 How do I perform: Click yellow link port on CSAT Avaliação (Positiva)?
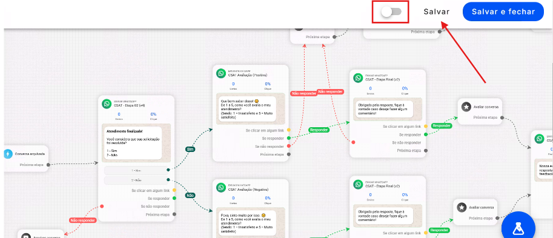point(288,130)
